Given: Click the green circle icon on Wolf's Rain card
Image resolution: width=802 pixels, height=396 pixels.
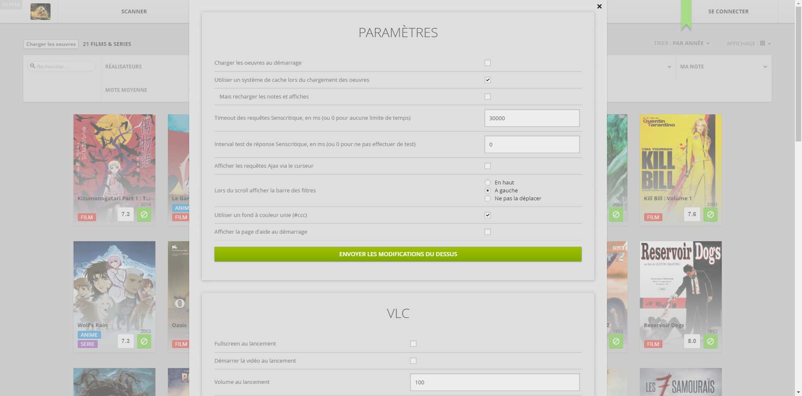Looking at the screenshot, I should tap(144, 341).
